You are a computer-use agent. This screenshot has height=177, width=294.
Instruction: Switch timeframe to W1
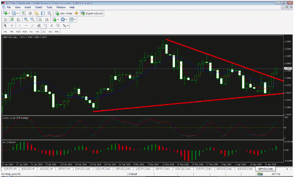50,32
